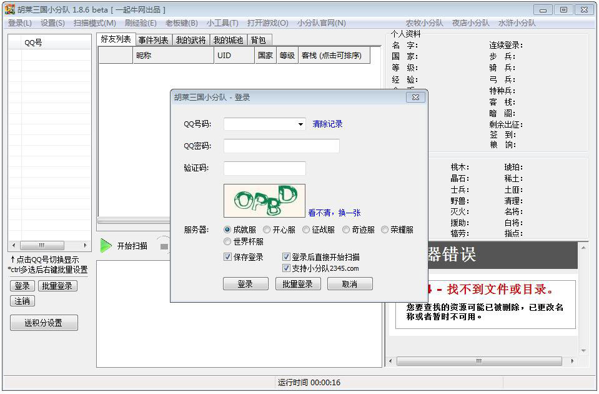Click the 送积分设置 button on the left

pos(43,323)
